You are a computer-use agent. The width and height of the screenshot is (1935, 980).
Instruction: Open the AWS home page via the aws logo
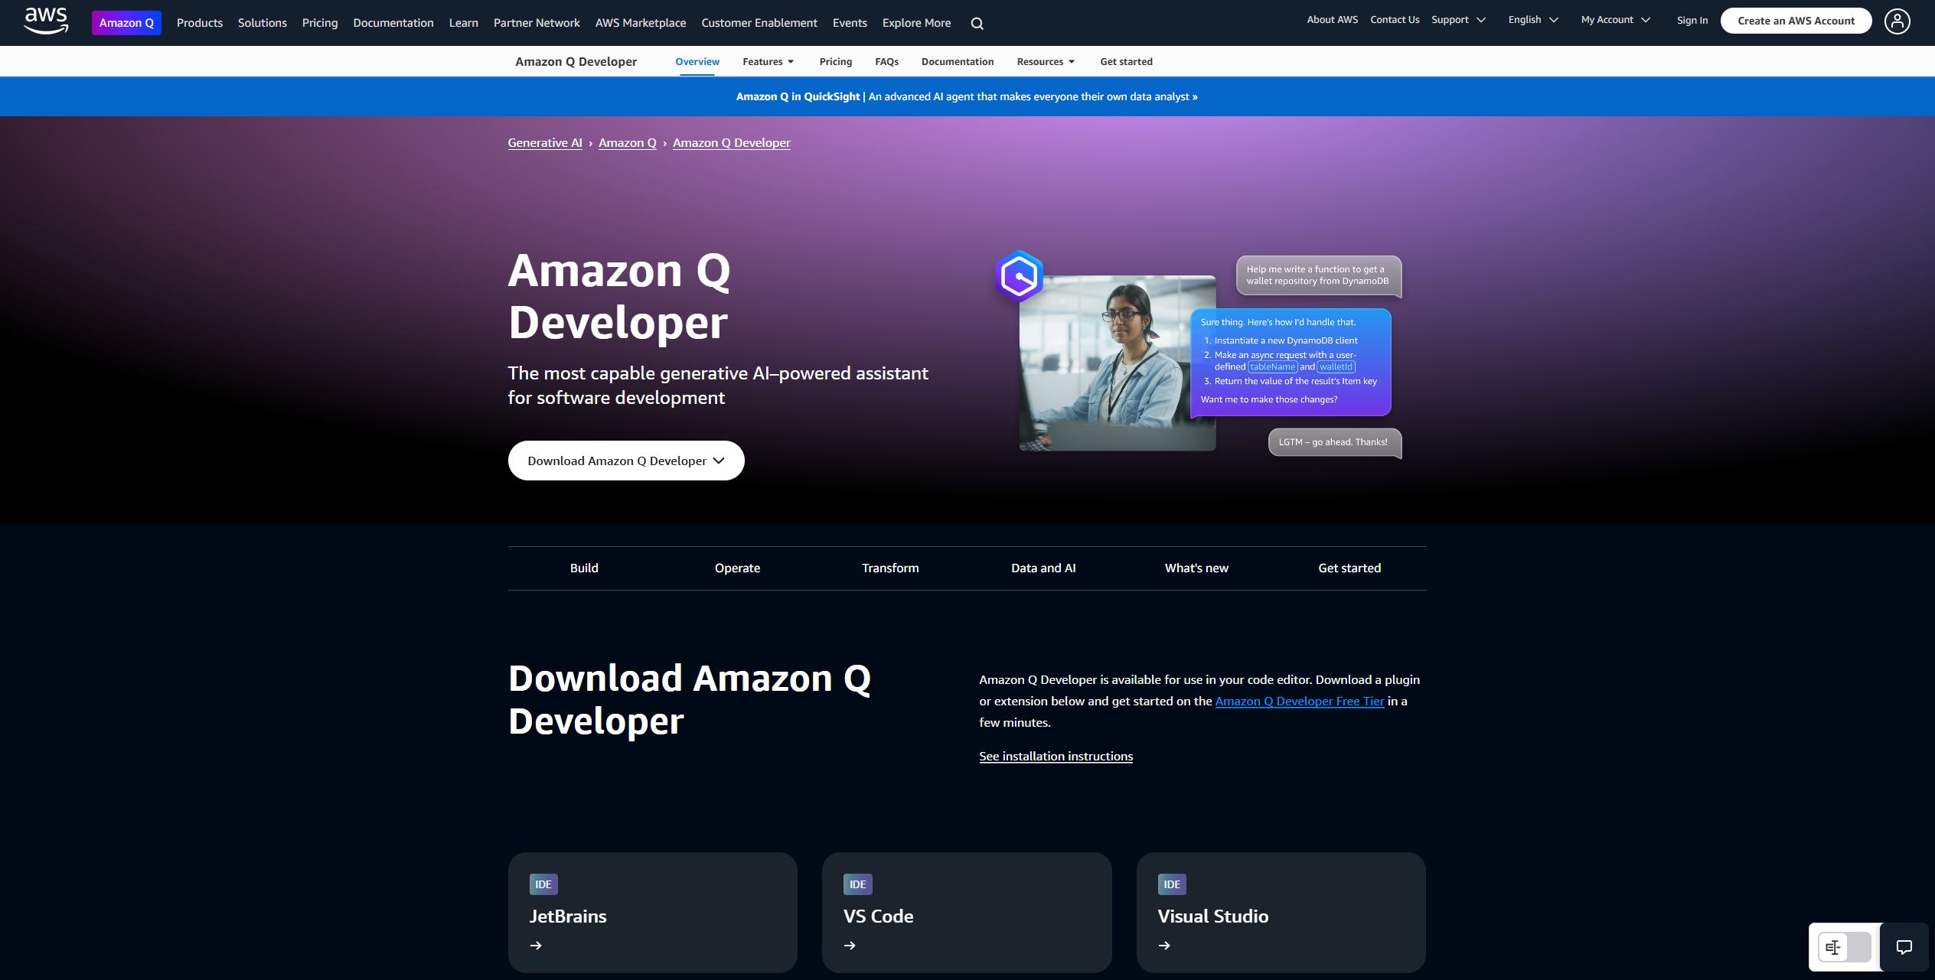click(x=45, y=21)
